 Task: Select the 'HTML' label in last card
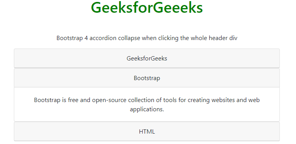tap(147, 132)
